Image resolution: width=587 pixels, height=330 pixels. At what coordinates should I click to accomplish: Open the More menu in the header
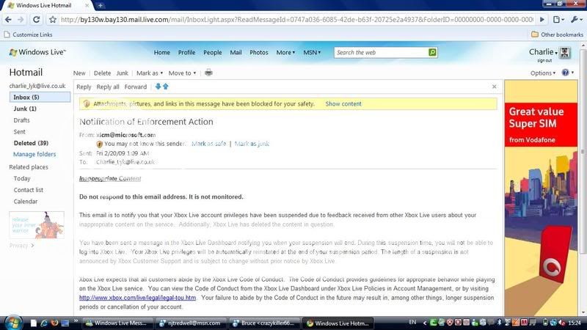285,53
